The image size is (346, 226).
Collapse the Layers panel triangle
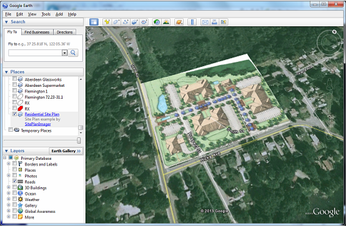tap(6, 151)
